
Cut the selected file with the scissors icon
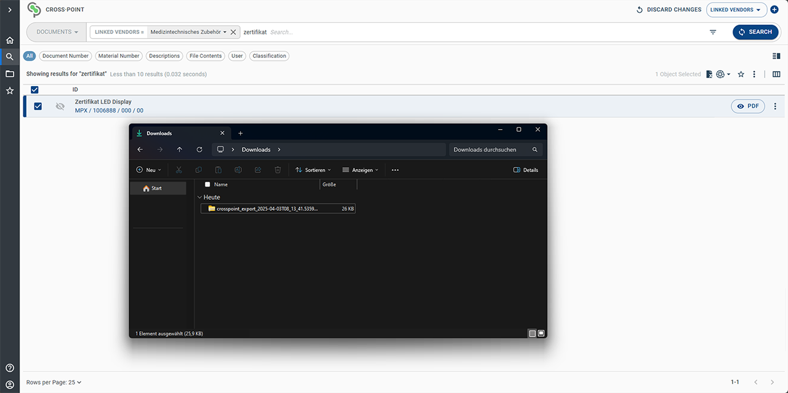[x=179, y=170]
